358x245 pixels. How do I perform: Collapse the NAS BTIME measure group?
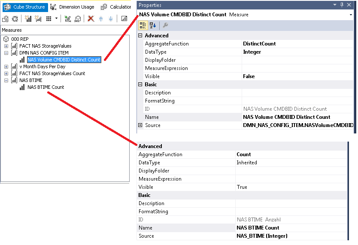[6, 80]
